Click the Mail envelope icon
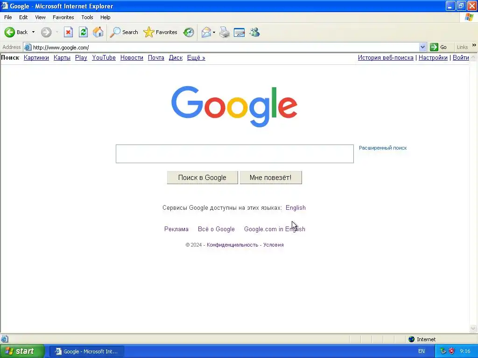Image resolution: width=478 pixels, height=358 pixels. [206, 32]
